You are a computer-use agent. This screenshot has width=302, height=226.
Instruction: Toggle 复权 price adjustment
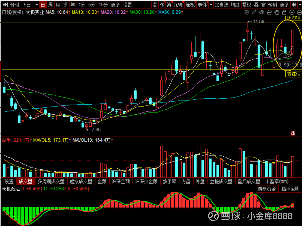point(247,5)
